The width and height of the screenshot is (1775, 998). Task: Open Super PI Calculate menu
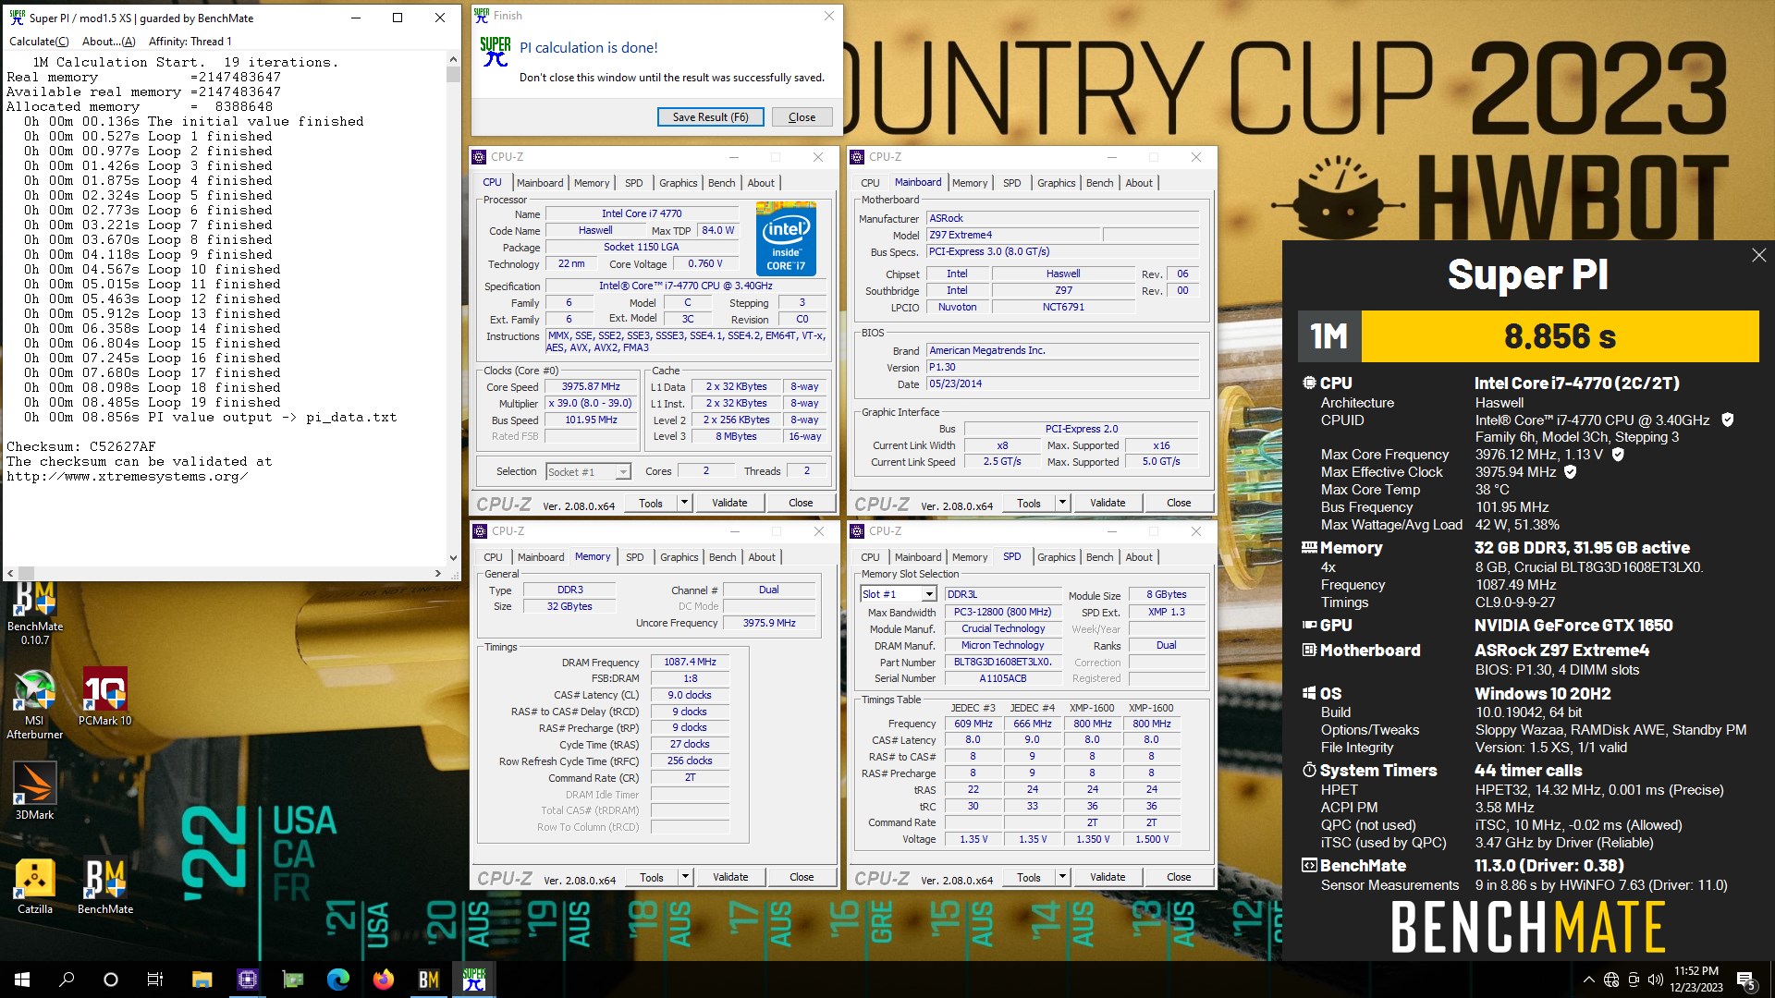[39, 42]
